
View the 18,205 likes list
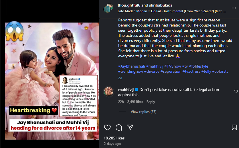click(x=114, y=138)
